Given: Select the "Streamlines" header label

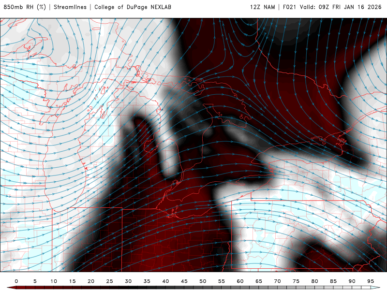Looking at the screenshot, I should (x=70, y=7).
